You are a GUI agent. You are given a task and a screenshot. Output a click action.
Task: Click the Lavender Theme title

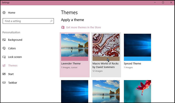pyautogui.click(x=71, y=64)
